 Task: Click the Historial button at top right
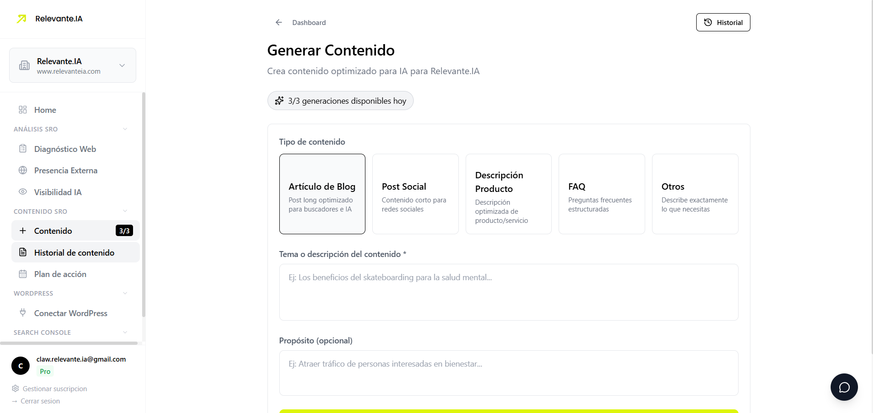pyautogui.click(x=723, y=22)
